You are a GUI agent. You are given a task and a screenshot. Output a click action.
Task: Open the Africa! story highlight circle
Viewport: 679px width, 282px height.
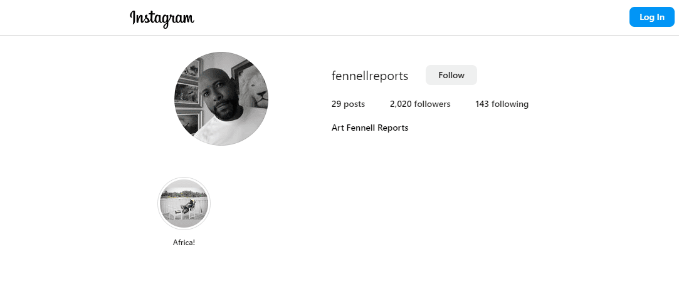[x=184, y=203]
